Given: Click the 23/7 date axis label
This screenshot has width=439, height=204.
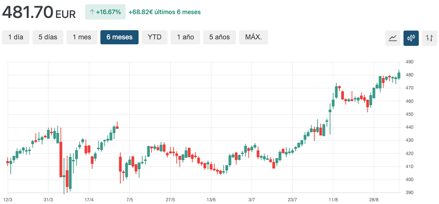Looking at the screenshot, I should 292,199.
